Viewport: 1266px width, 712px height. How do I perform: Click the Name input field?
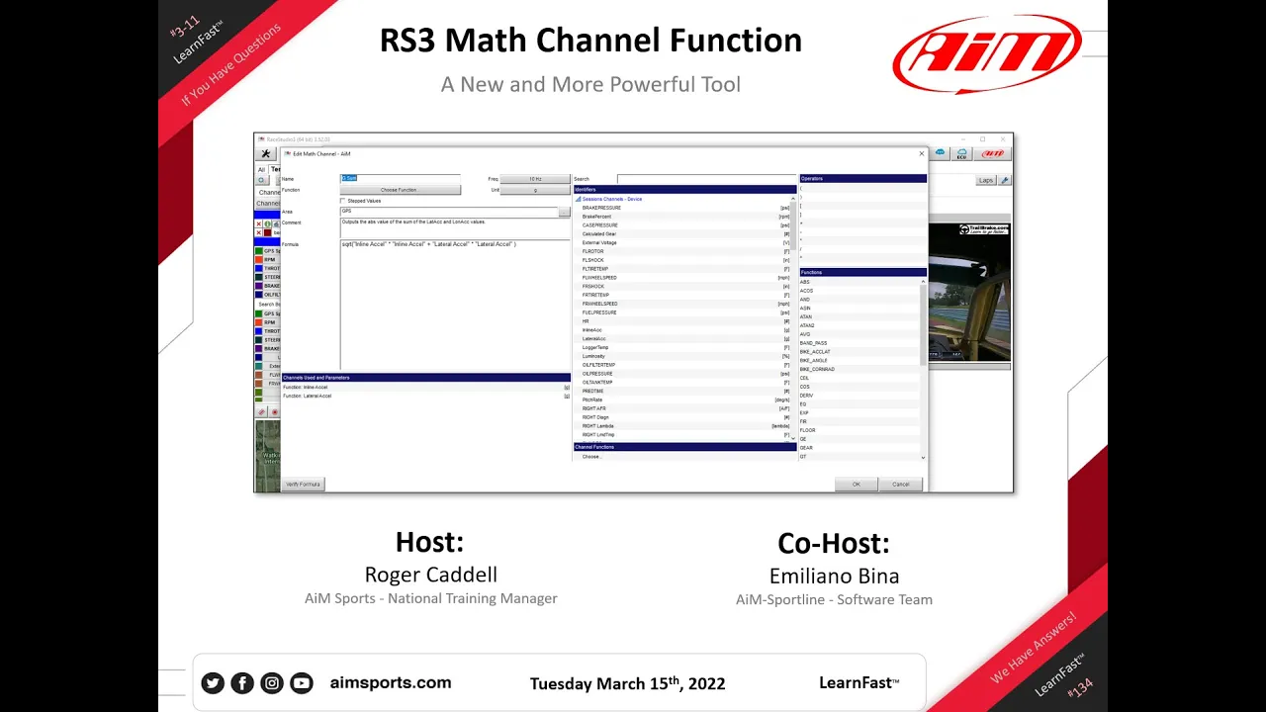click(401, 179)
